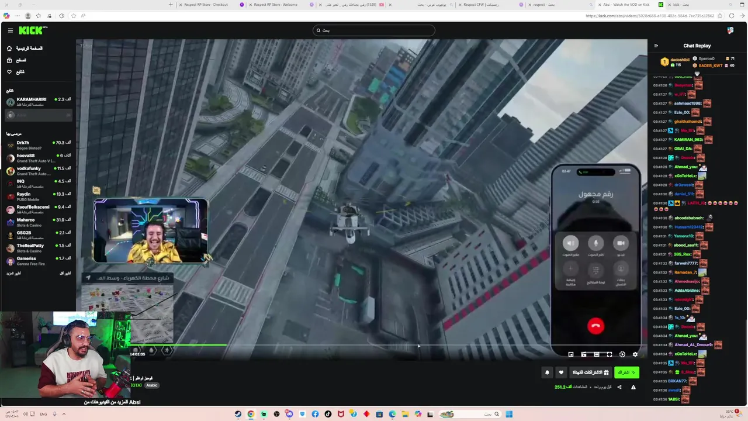Share the video
This screenshot has height=421, width=748.
pyautogui.click(x=619, y=387)
